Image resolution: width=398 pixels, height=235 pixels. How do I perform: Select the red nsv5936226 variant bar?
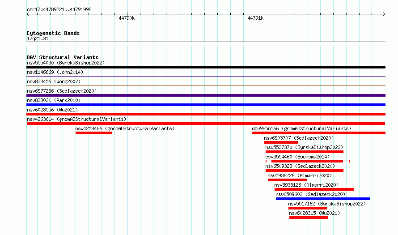[x=288, y=180]
